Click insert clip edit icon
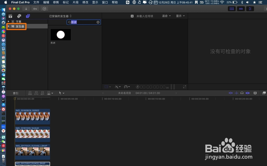Viewport: 267px width, 166px height. pos(36,93)
